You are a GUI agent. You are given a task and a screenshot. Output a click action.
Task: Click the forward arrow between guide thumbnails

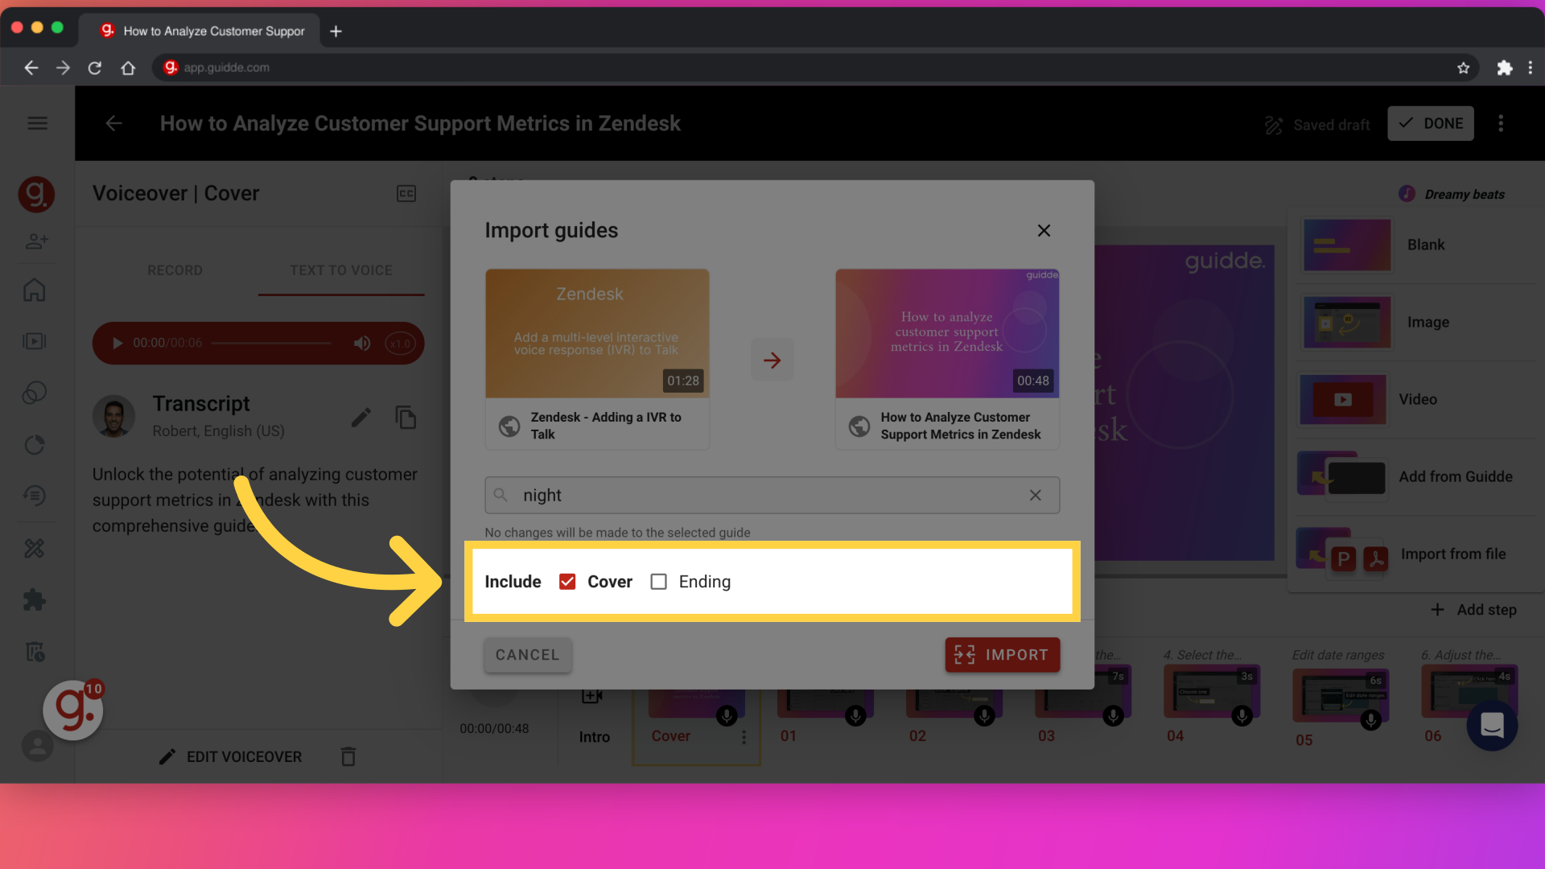click(x=772, y=360)
